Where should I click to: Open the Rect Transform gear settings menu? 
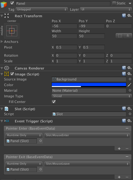click(130, 16)
